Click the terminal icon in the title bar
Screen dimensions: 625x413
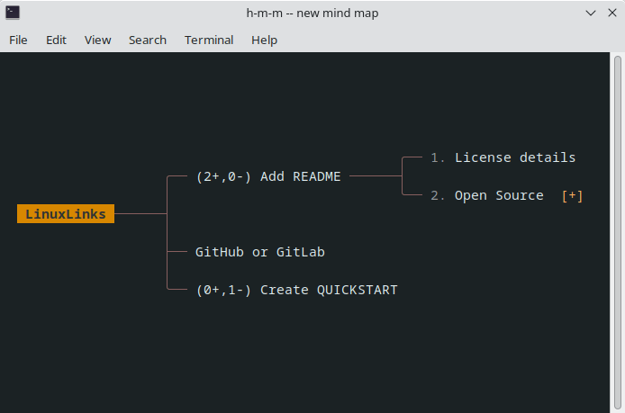point(13,13)
